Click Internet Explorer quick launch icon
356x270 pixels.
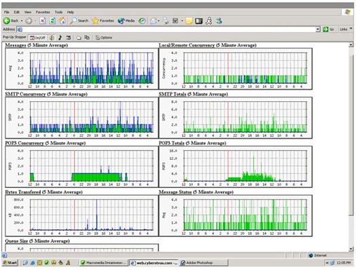[33, 263]
